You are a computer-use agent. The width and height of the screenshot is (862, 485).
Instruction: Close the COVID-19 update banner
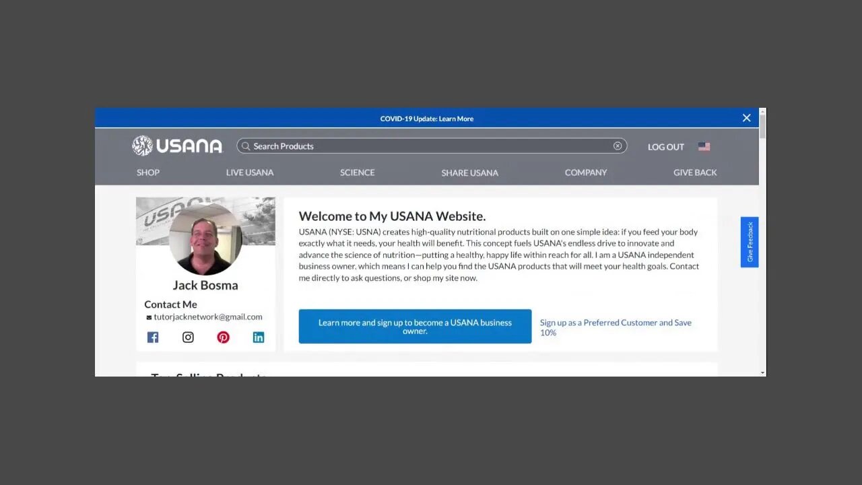746,118
